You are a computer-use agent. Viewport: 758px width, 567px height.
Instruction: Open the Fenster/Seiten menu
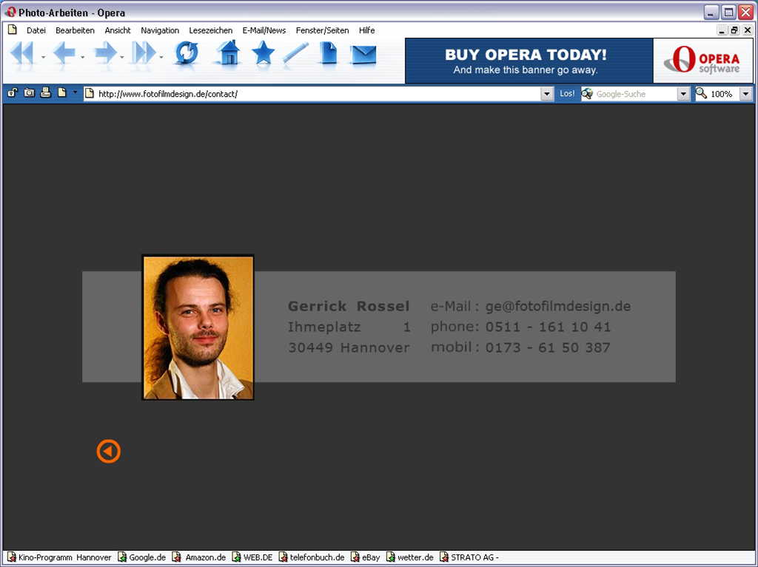[323, 30]
